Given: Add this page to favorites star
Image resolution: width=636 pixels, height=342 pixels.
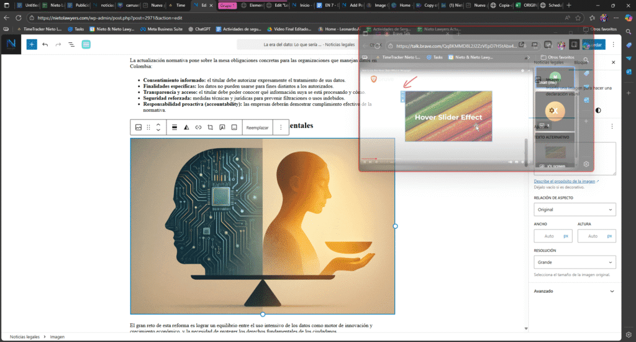Looking at the screenshot, I should (x=578, y=18).
